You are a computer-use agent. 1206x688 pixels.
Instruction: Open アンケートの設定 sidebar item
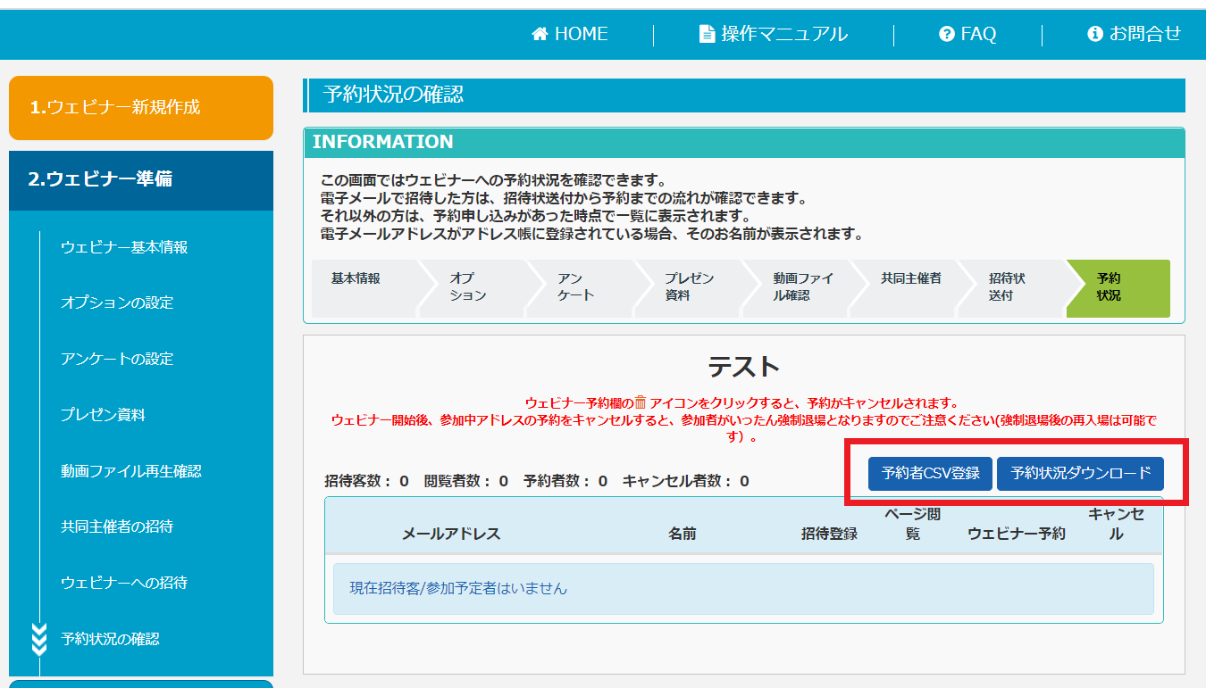(x=117, y=359)
